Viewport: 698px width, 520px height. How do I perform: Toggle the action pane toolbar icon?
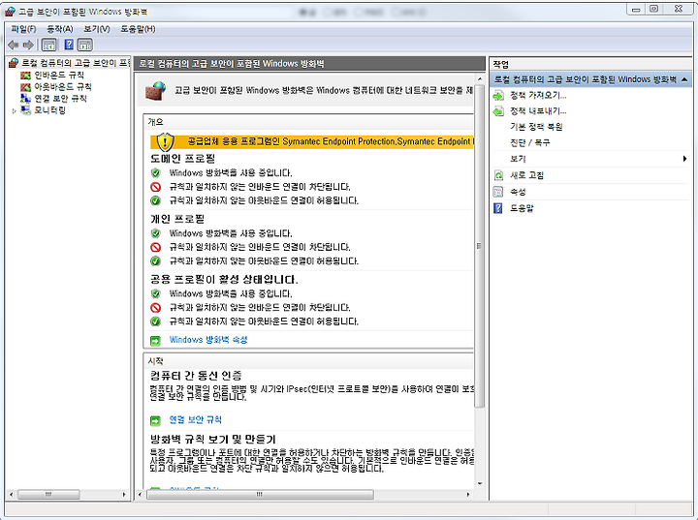coord(85,45)
